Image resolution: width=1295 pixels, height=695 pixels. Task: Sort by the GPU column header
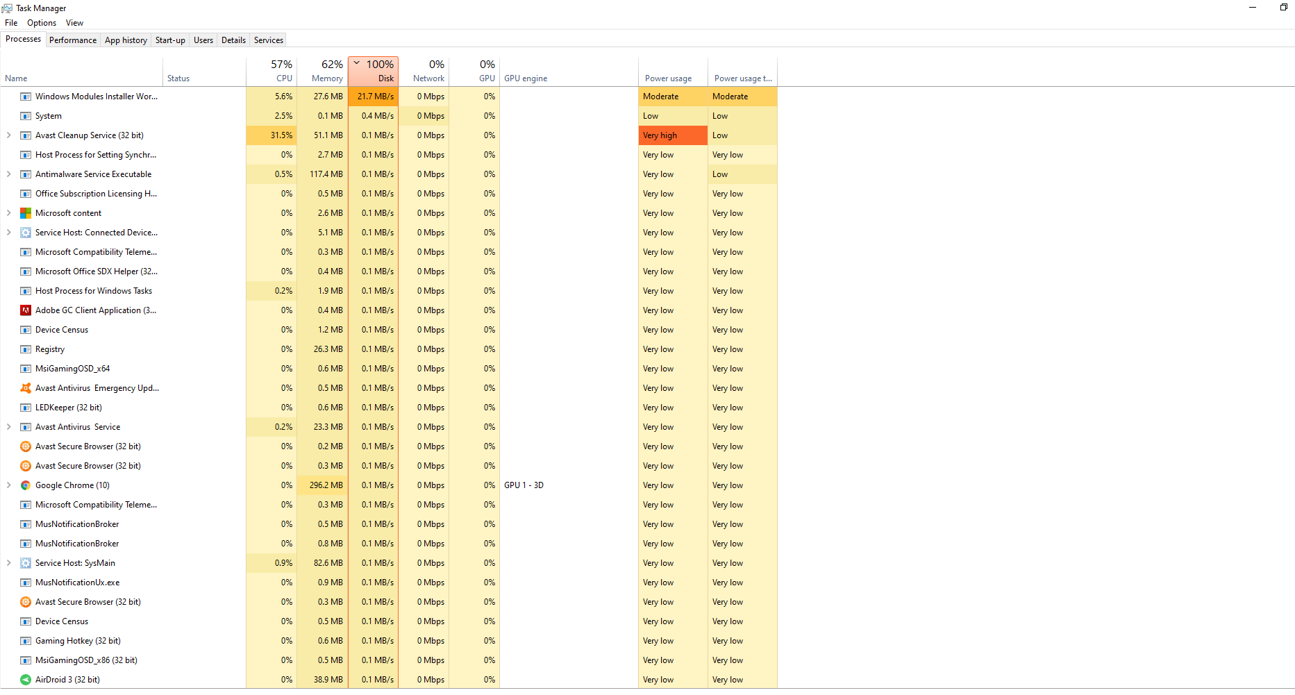tap(474, 72)
